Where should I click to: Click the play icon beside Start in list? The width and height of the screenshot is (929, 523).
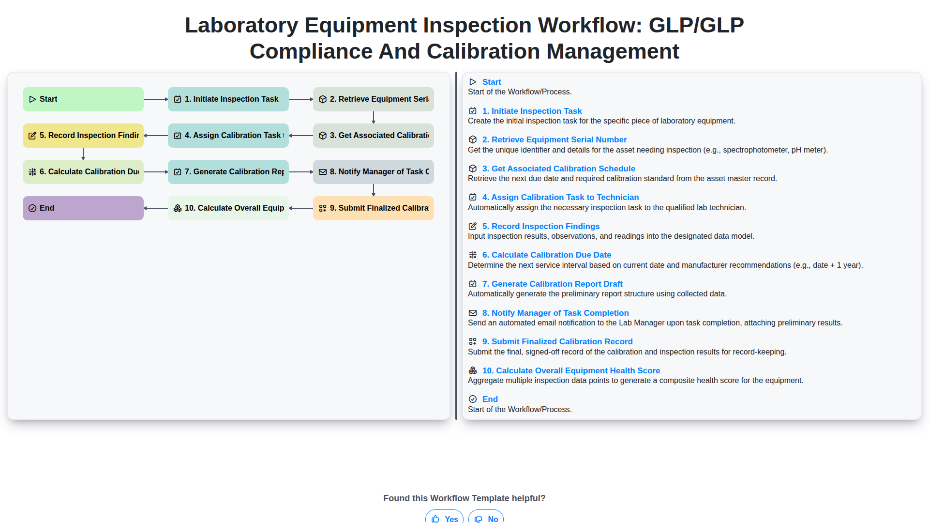click(x=473, y=82)
